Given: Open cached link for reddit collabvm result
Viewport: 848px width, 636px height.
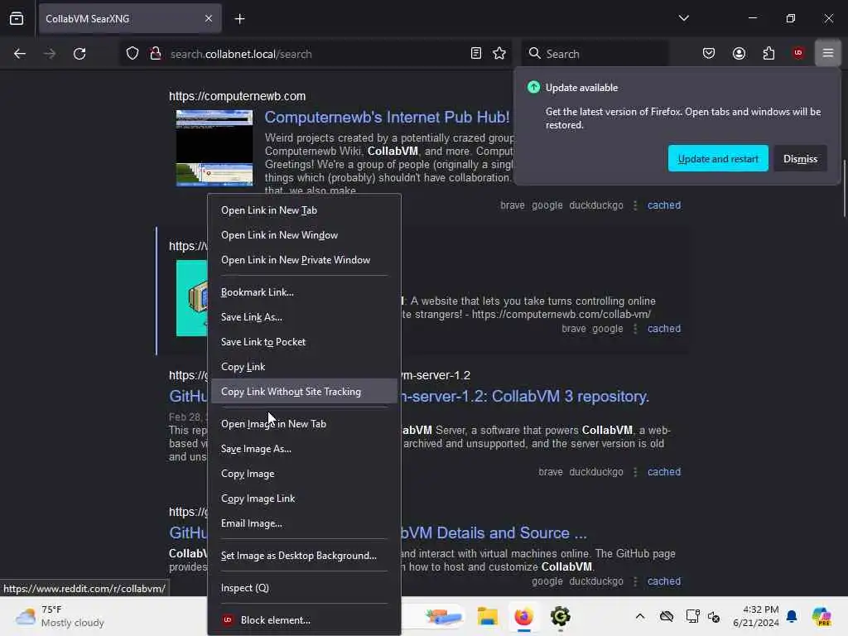Looking at the screenshot, I should [664, 329].
